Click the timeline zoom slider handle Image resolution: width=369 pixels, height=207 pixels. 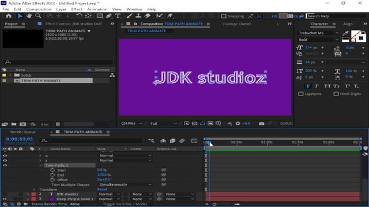click(214, 204)
